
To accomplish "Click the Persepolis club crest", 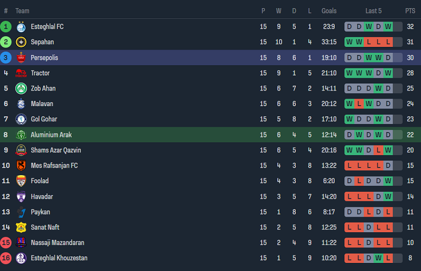I will 21,58.
